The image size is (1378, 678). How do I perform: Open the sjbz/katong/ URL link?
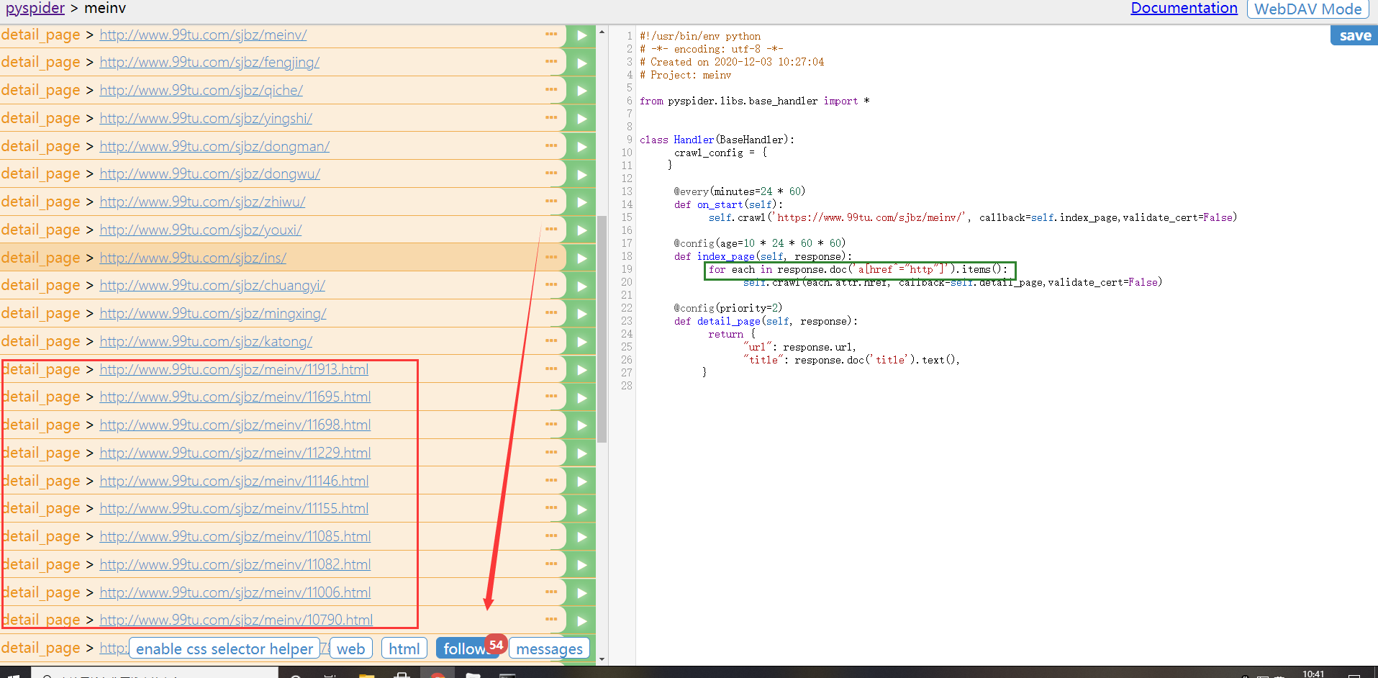click(206, 341)
